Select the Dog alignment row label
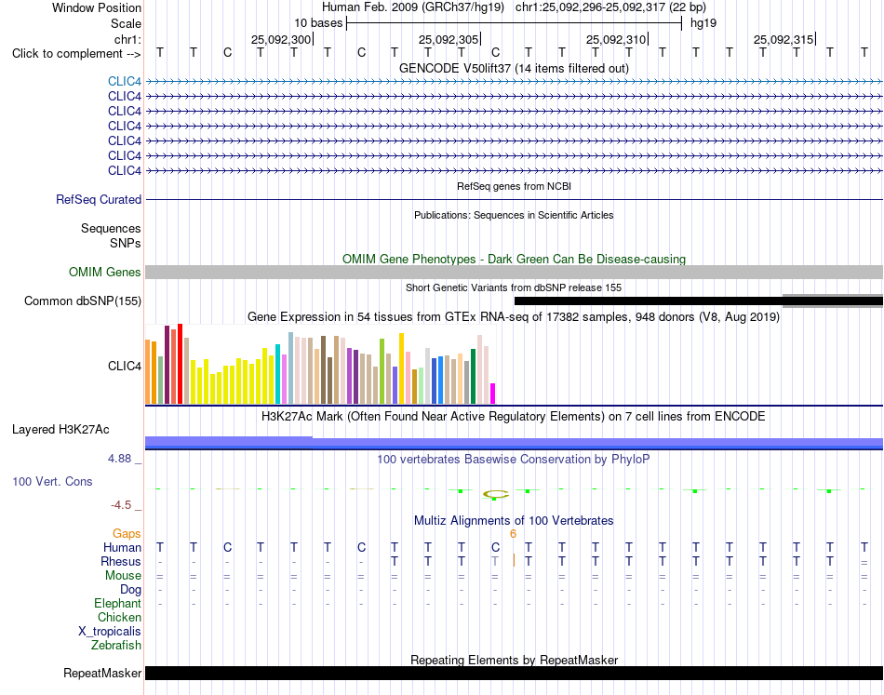This screenshot has height=695, width=884. click(x=131, y=590)
